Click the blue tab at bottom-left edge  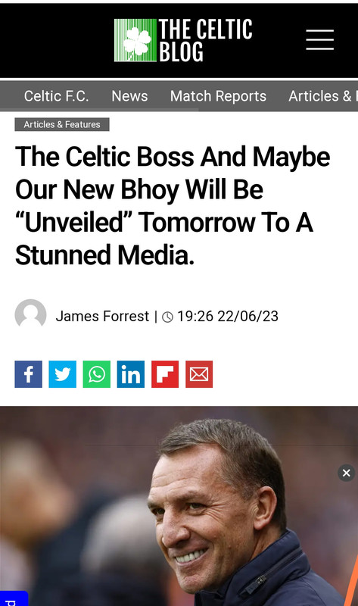pos(14,598)
